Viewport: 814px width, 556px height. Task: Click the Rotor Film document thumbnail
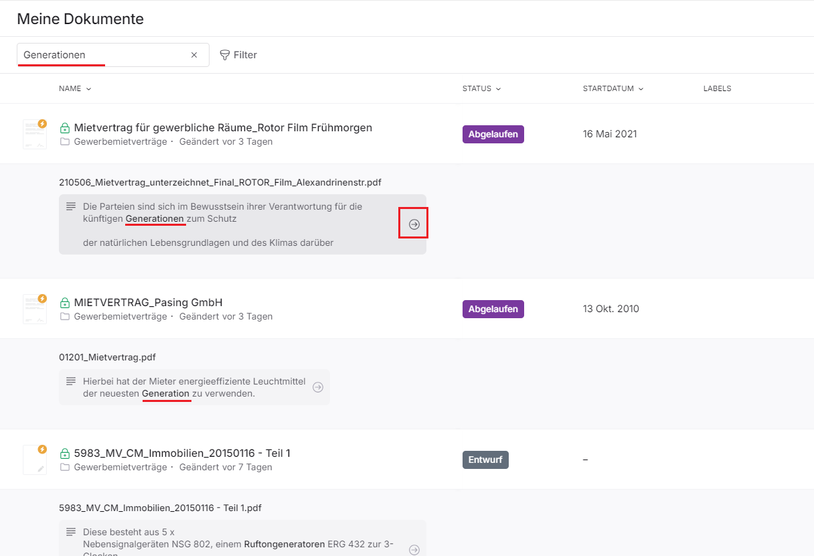pyautogui.click(x=35, y=133)
